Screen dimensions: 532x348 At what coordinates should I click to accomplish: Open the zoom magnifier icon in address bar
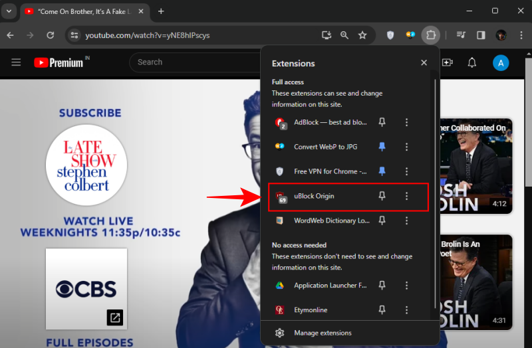pyautogui.click(x=344, y=35)
